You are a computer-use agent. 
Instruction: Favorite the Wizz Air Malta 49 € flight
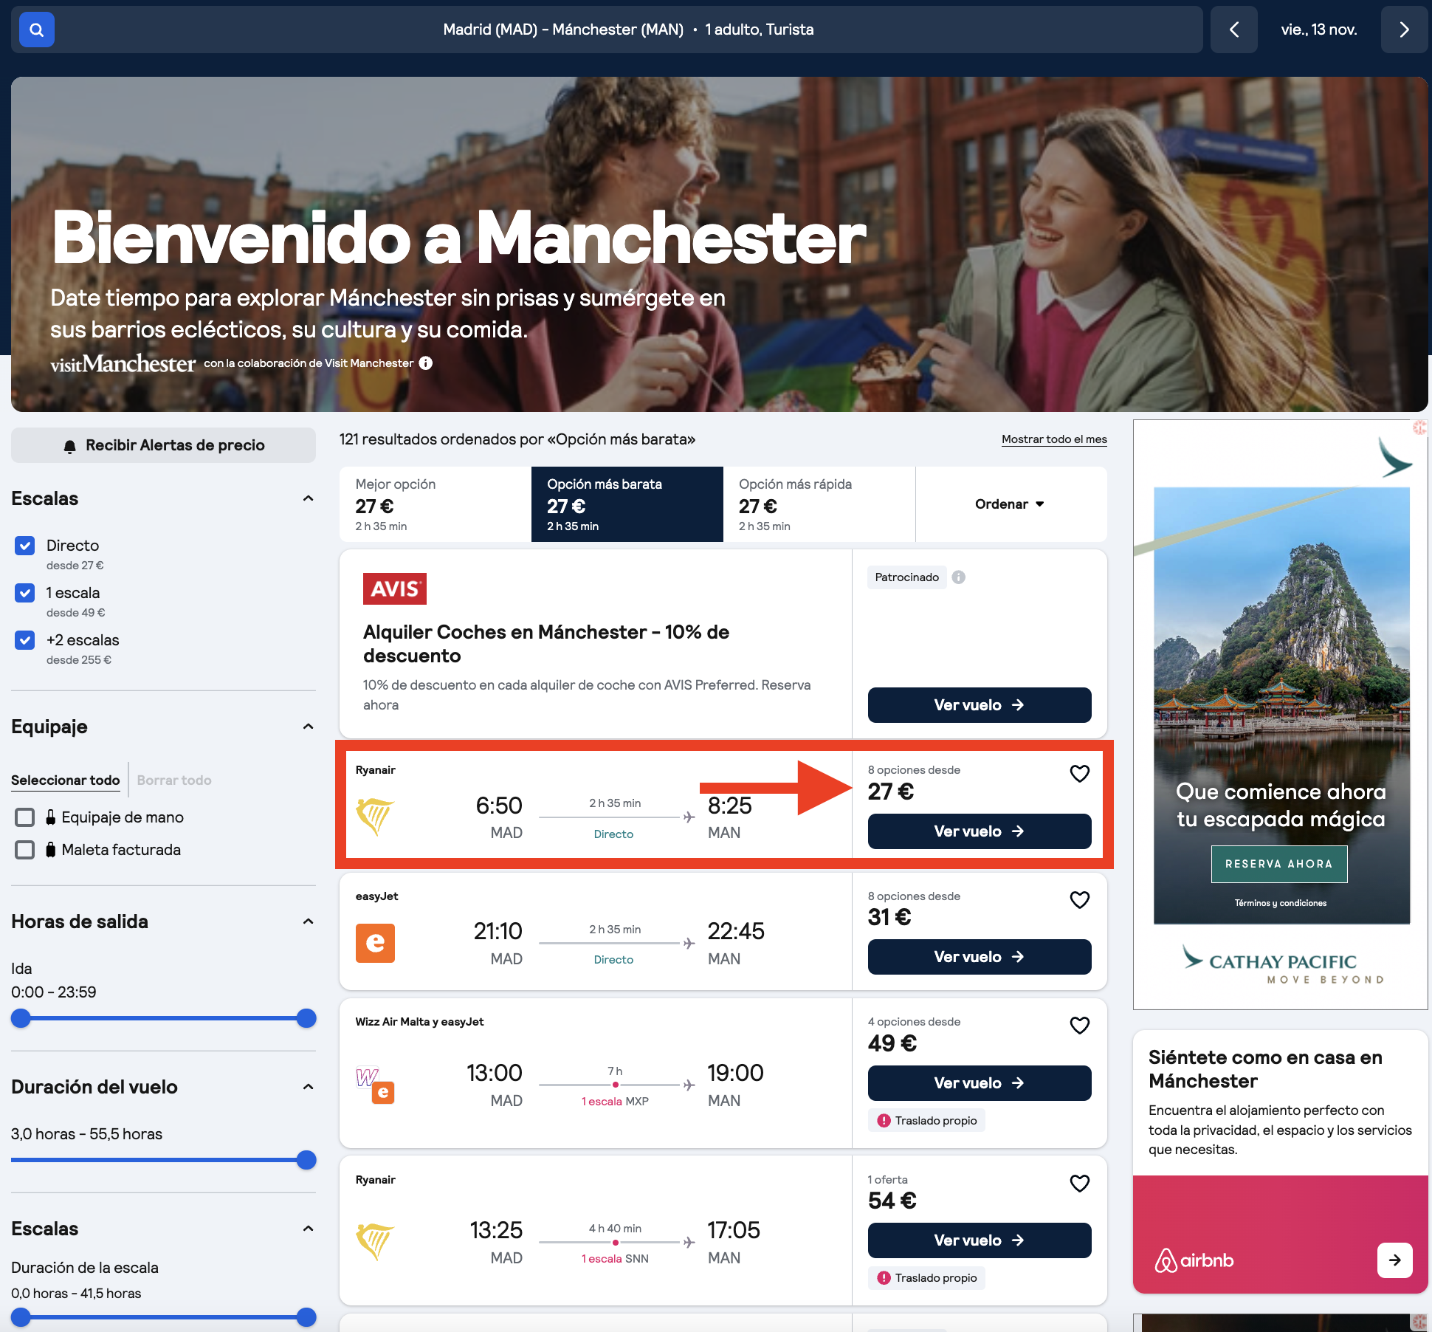1079,1026
